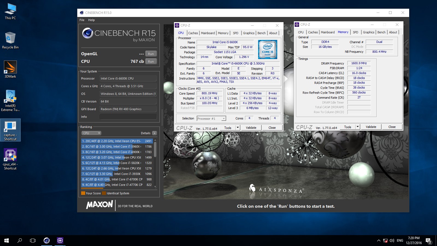This screenshot has width=437, height=246.
Task: Open Task View on taskbar
Action: pyautogui.click(x=33, y=241)
